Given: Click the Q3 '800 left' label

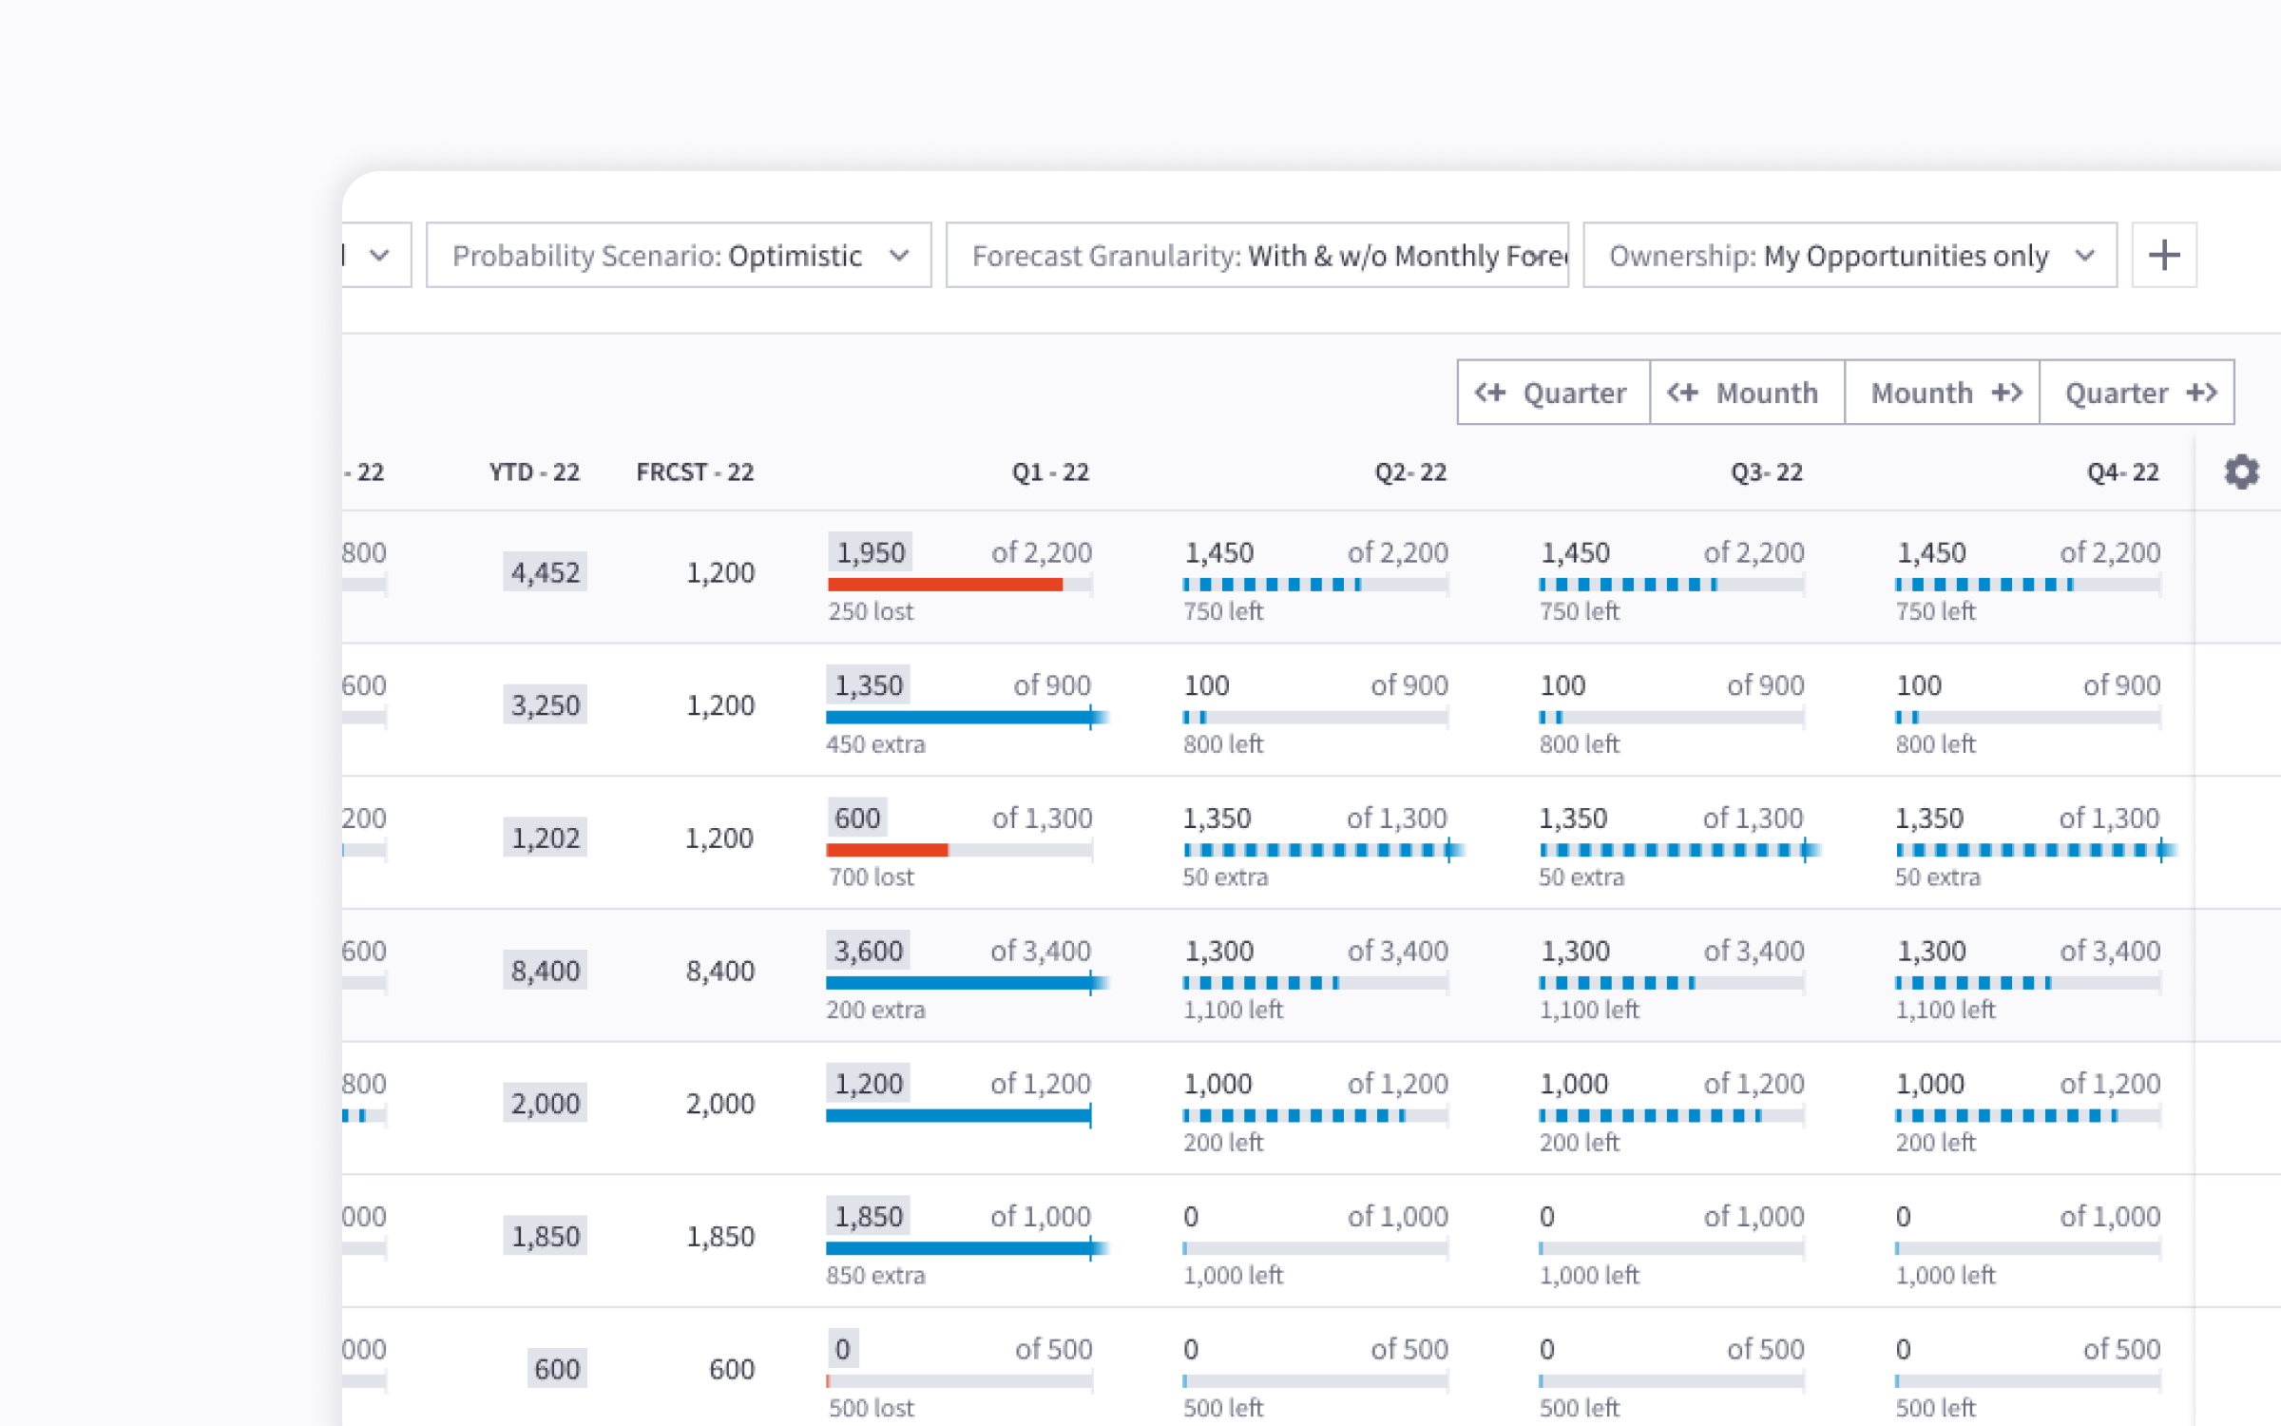Looking at the screenshot, I should click(x=1580, y=744).
